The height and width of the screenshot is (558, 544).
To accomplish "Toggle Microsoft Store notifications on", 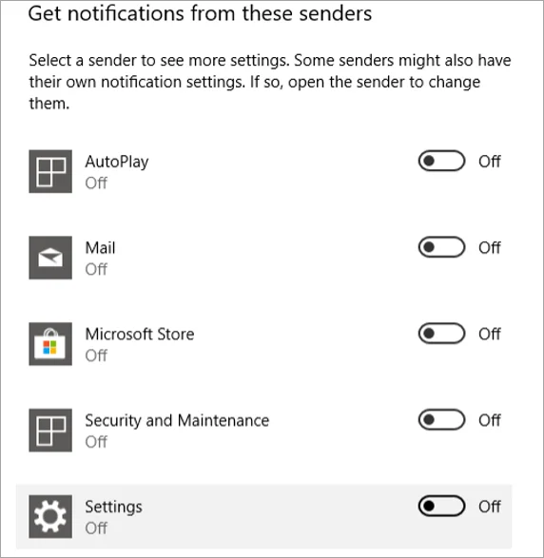I will pos(441,334).
